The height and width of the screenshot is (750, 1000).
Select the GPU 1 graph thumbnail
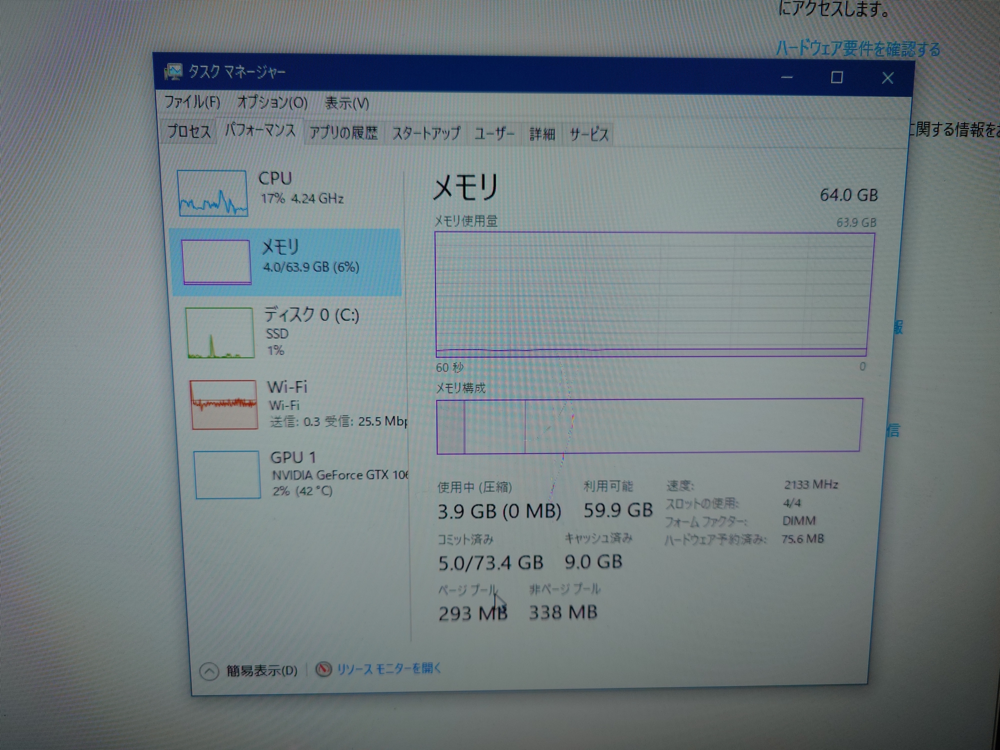[x=227, y=475]
